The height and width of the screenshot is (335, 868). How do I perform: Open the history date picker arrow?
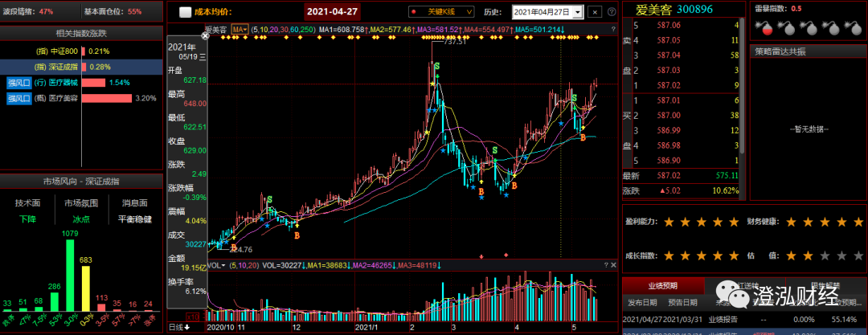[578, 11]
